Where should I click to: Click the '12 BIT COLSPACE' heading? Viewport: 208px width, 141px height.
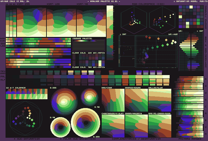tap(16, 88)
